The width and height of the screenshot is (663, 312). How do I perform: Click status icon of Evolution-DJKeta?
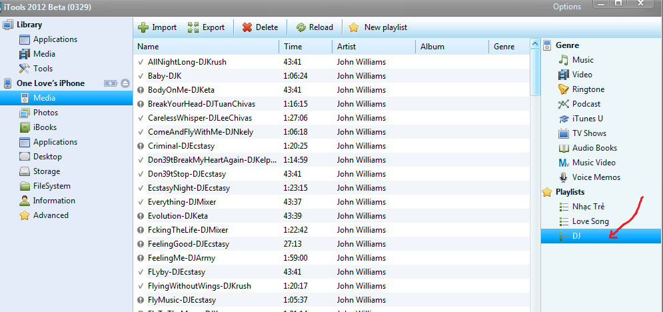tap(141, 216)
